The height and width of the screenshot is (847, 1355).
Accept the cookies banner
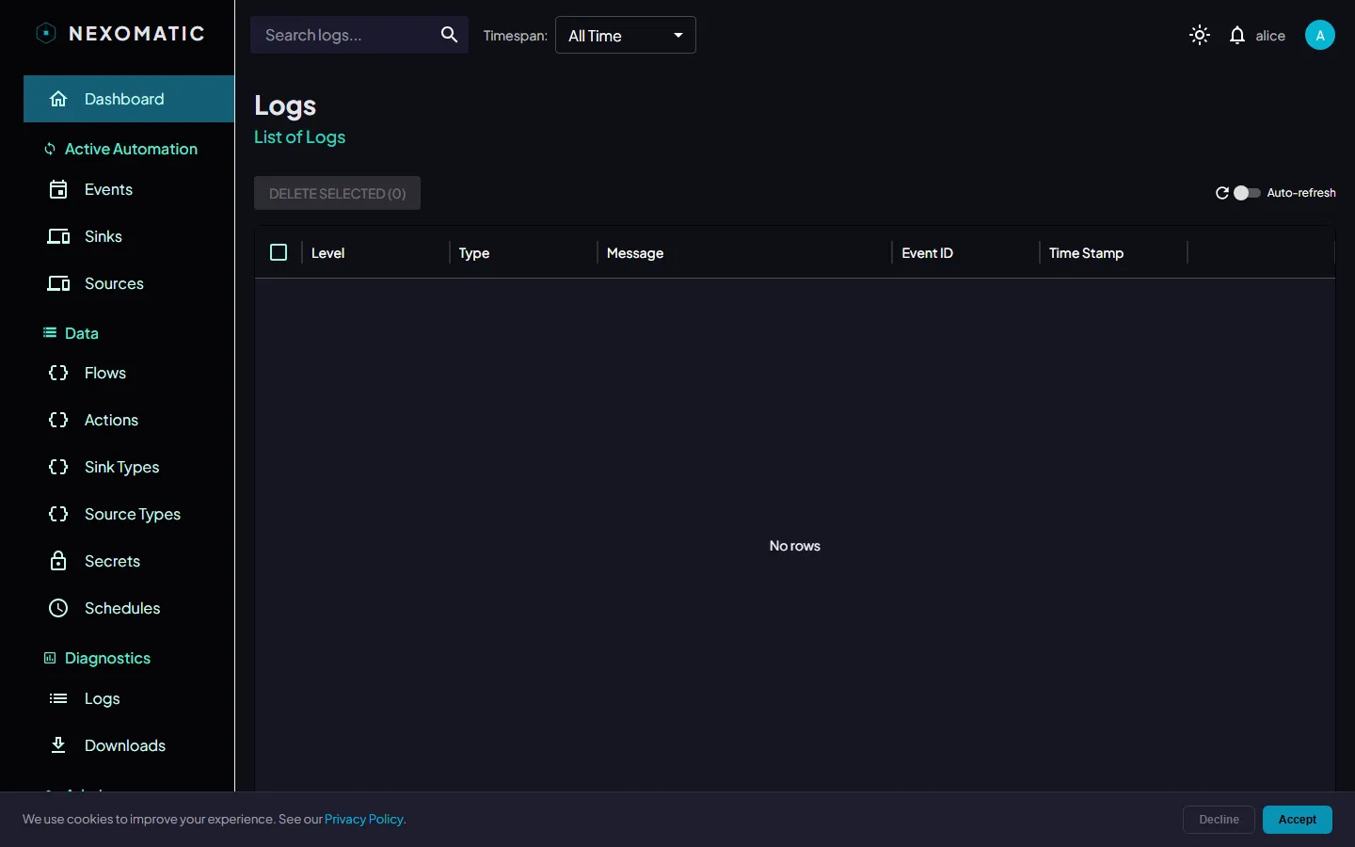(1297, 820)
